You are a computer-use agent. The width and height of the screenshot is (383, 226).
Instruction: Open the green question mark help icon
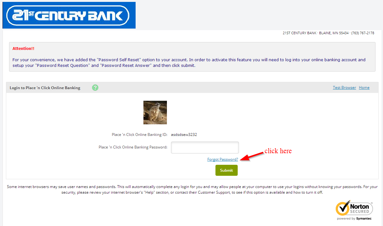(x=95, y=88)
